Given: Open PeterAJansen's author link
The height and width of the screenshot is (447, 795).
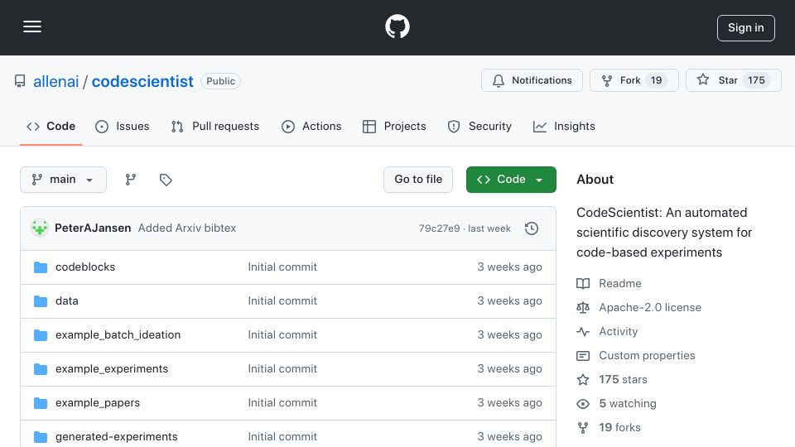Looking at the screenshot, I should pyautogui.click(x=93, y=228).
